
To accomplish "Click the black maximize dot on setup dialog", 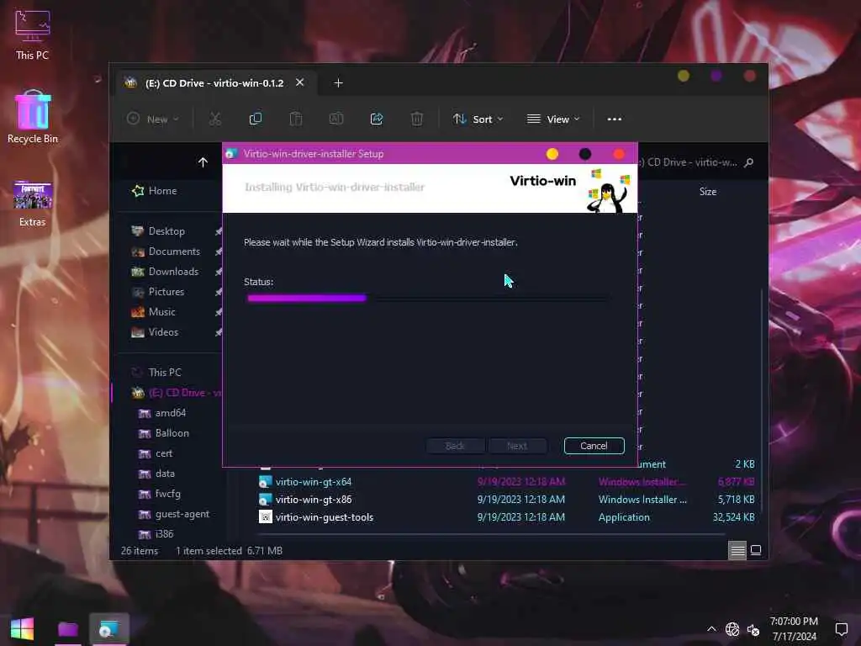I will point(585,154).
